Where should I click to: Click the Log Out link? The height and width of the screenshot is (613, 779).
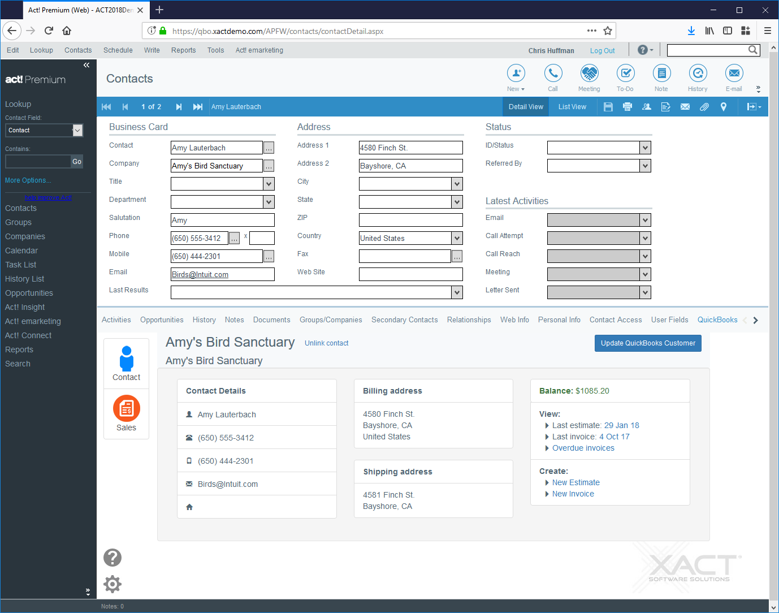[x=603, y=51]
